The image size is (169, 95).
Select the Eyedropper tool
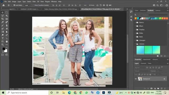click(x=2, y=22)
